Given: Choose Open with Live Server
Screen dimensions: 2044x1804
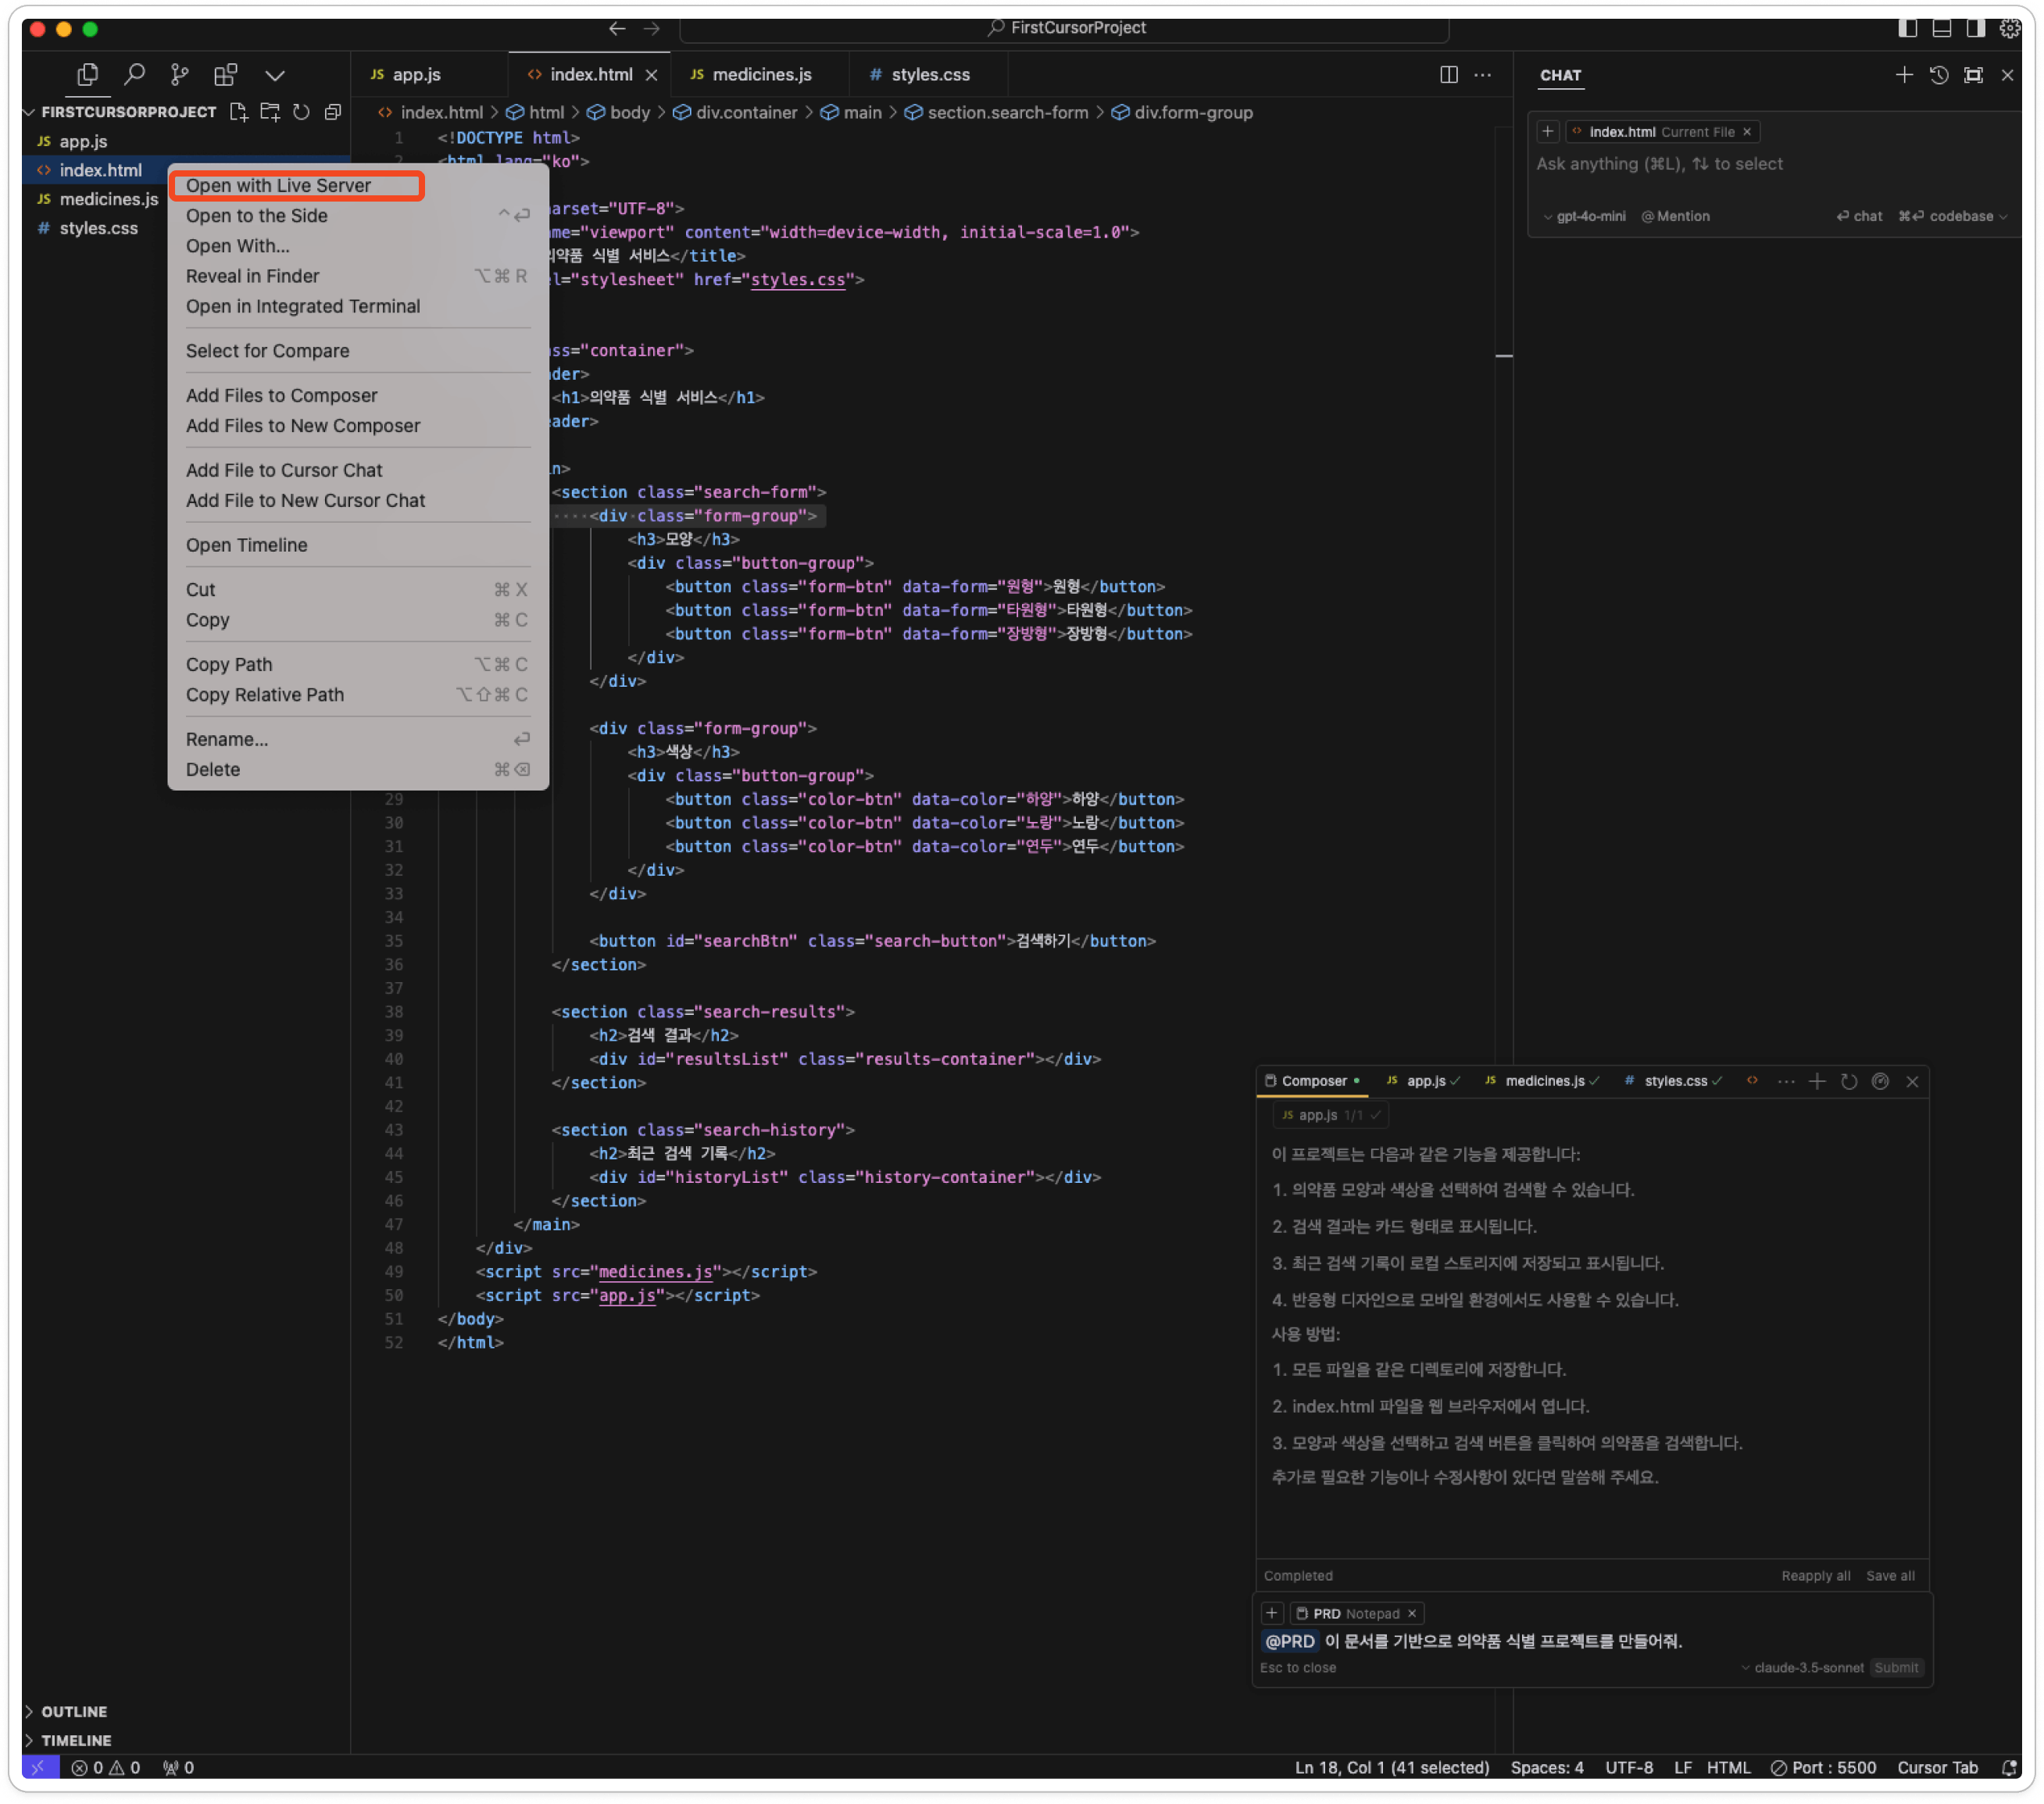Looking at the screenshot, I should pyautogui.click(x=279, y=185).
